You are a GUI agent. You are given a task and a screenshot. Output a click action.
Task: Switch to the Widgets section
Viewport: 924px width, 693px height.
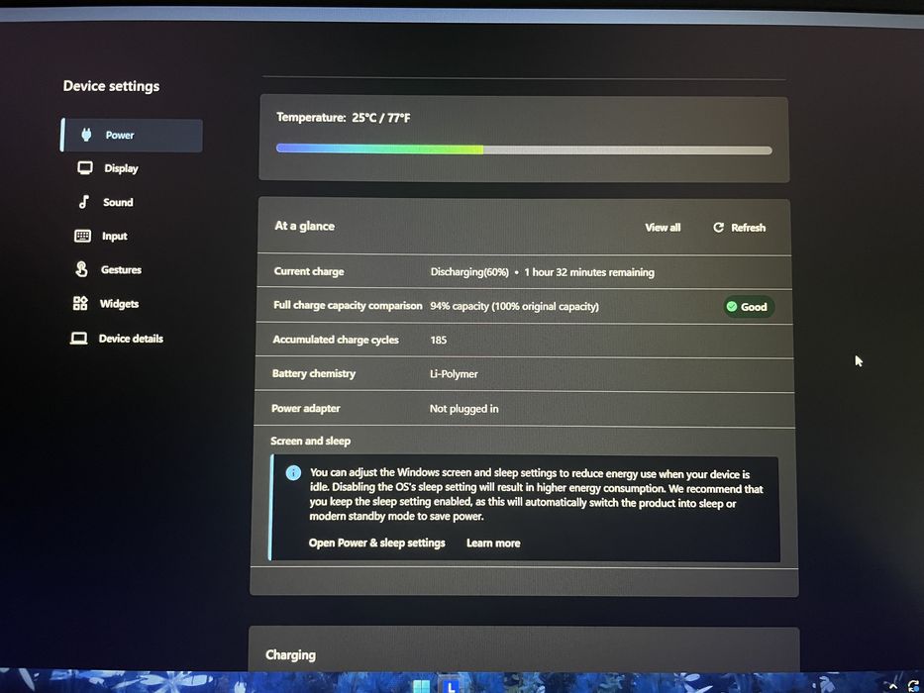(x=106, y=304)
